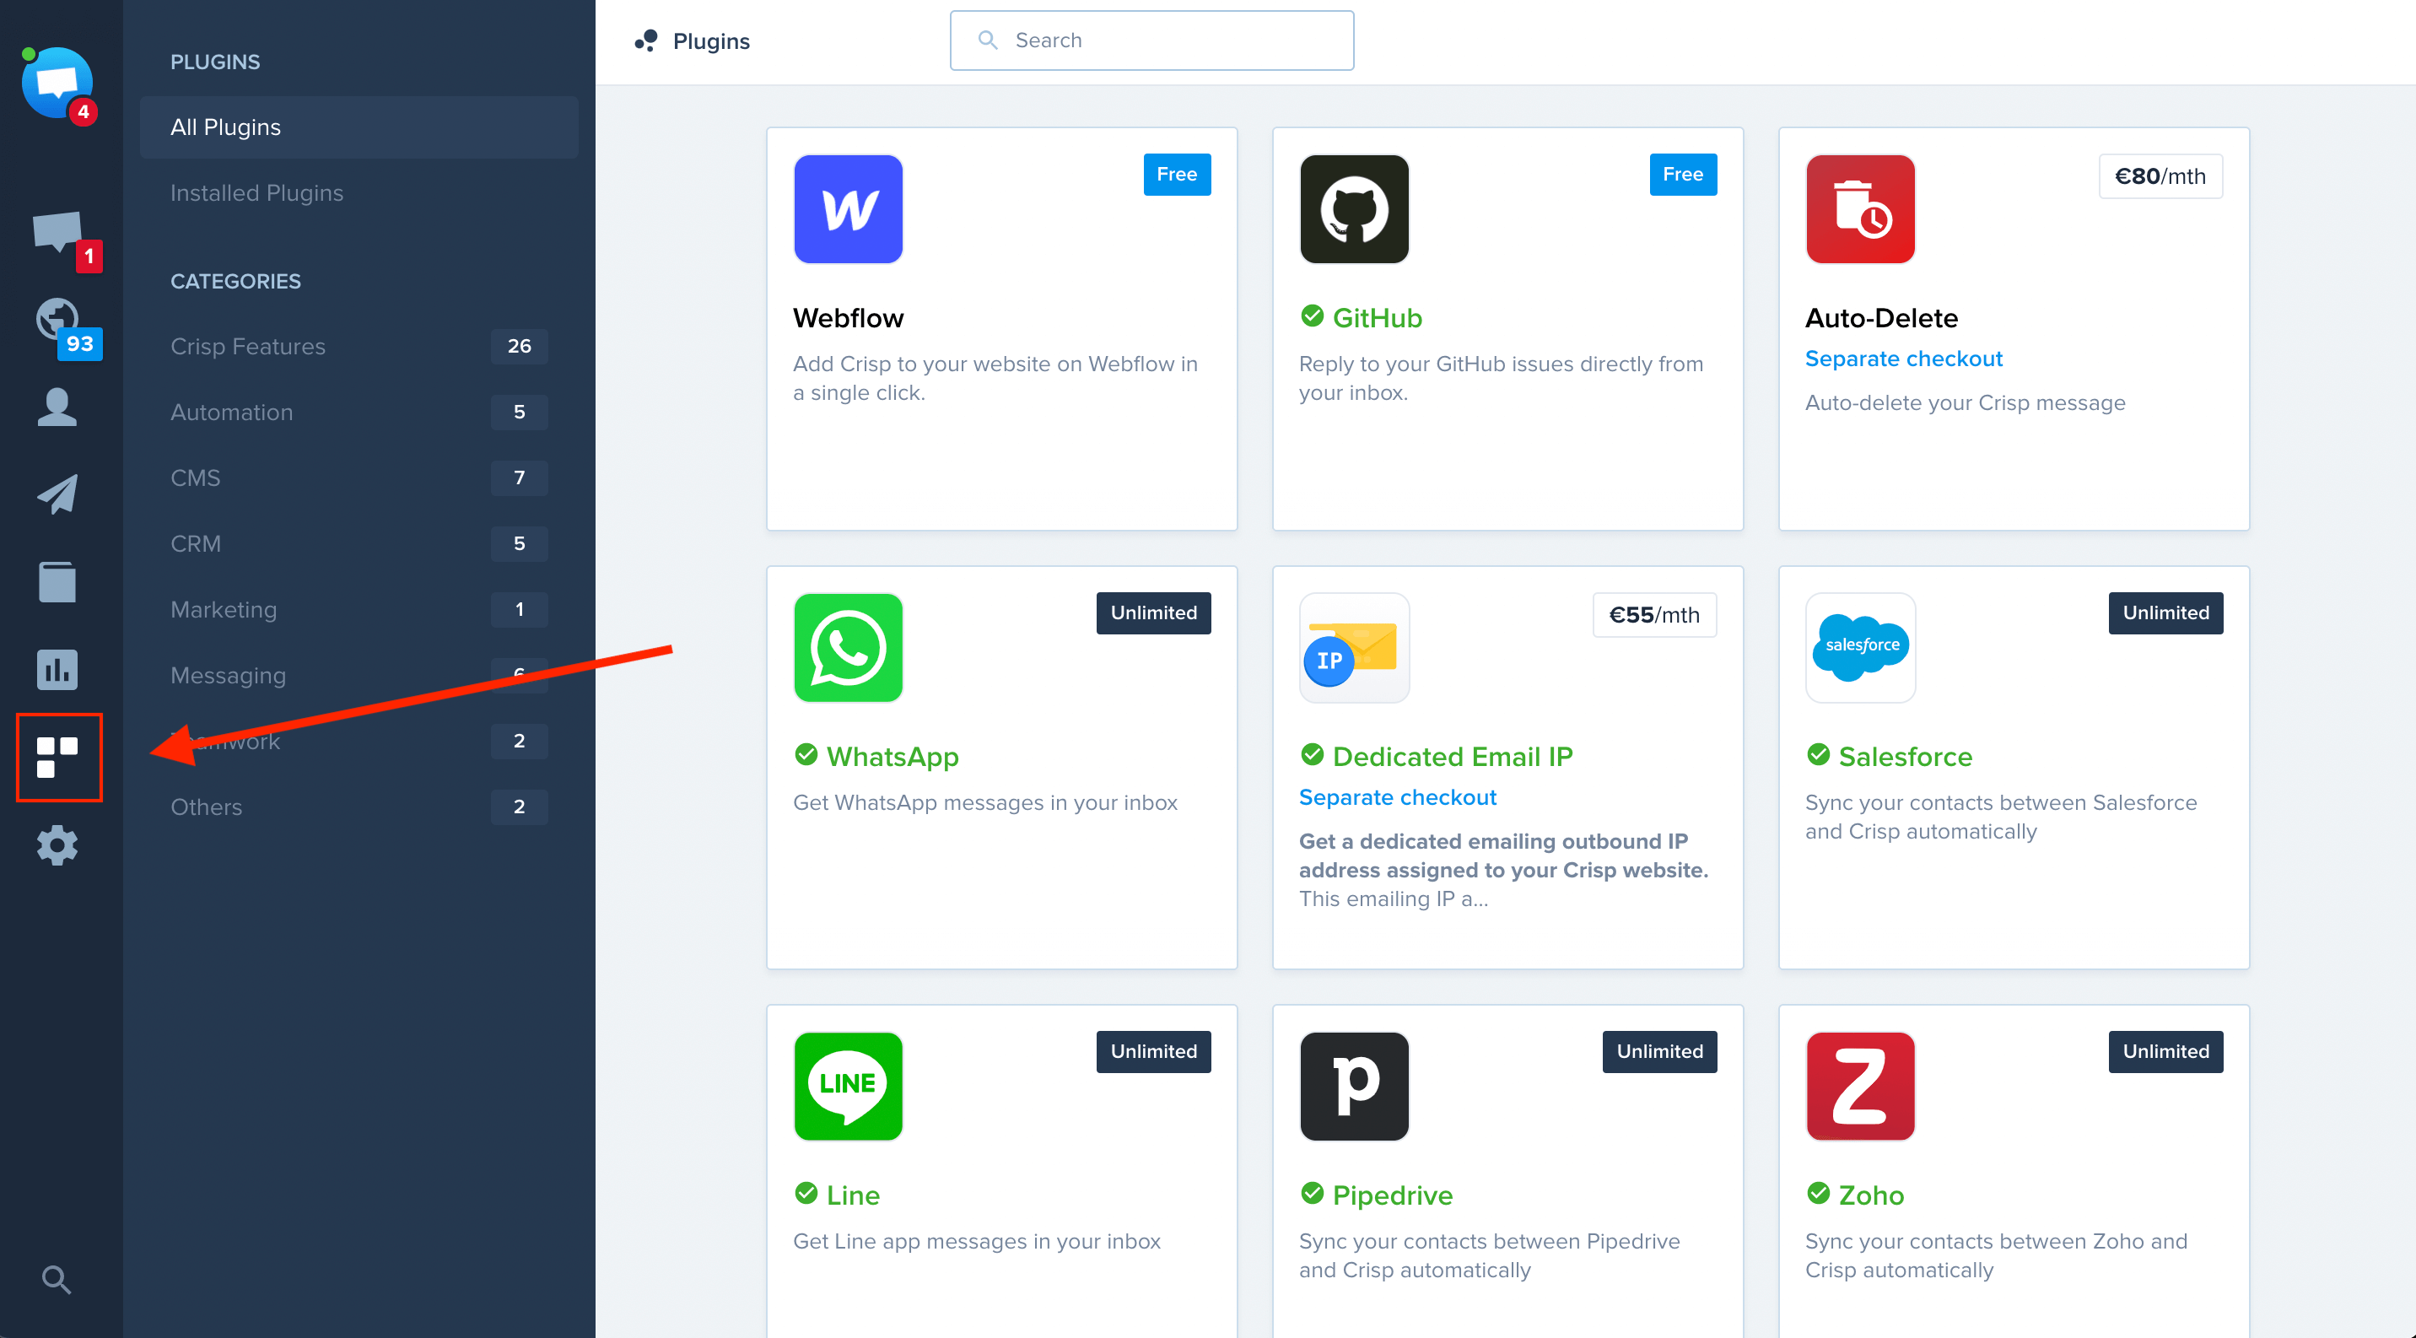Click the Zoho plugin logo
This screenshot has height=1338, width=2416.
point(1861,1087)
